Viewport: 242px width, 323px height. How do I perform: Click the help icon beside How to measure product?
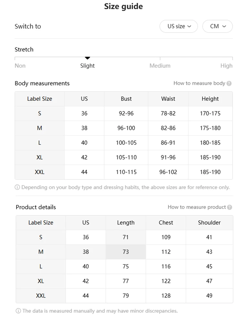click(230, 207)
